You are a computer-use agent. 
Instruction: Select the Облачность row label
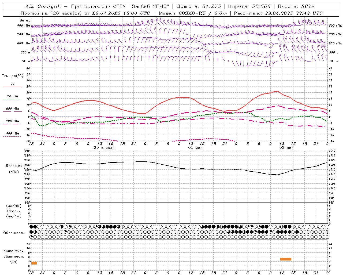14,233
